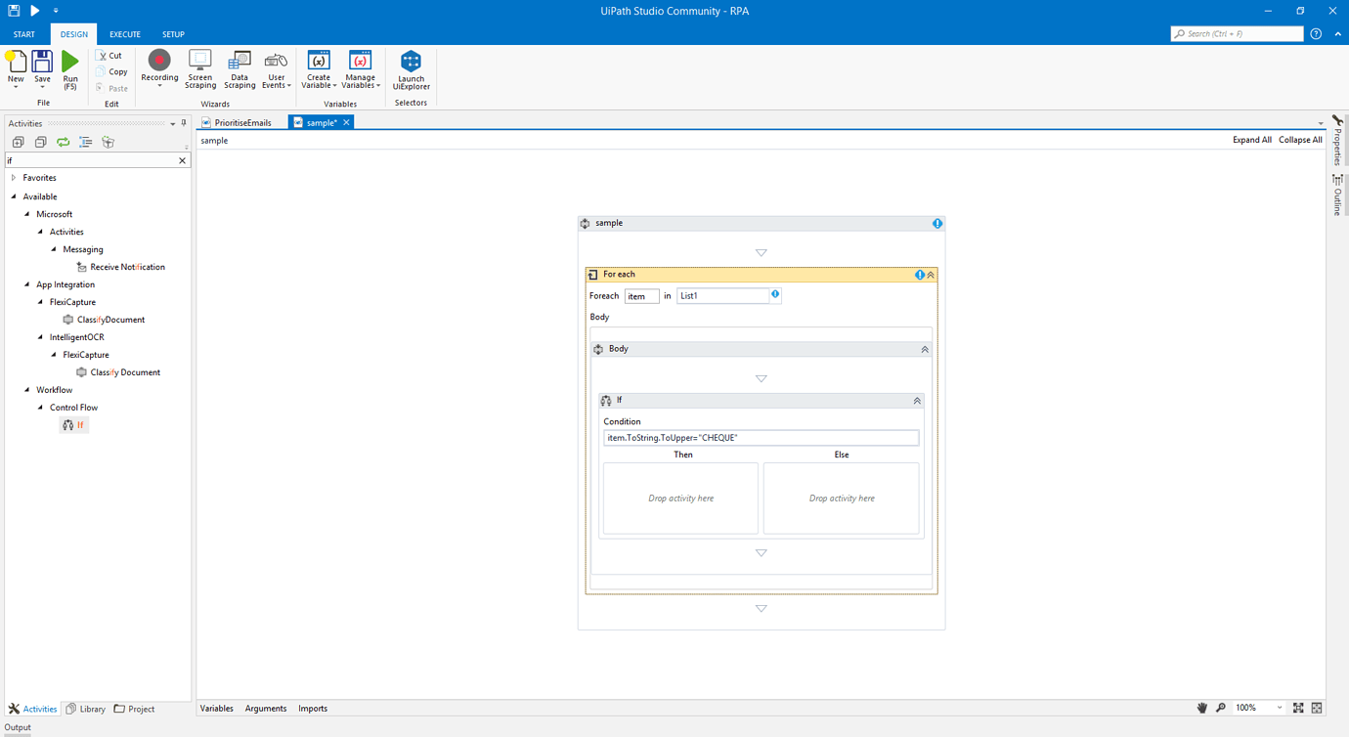Click Collapse All in designer
Viewport: 1349px width, 737px height.
[1300, 140]
